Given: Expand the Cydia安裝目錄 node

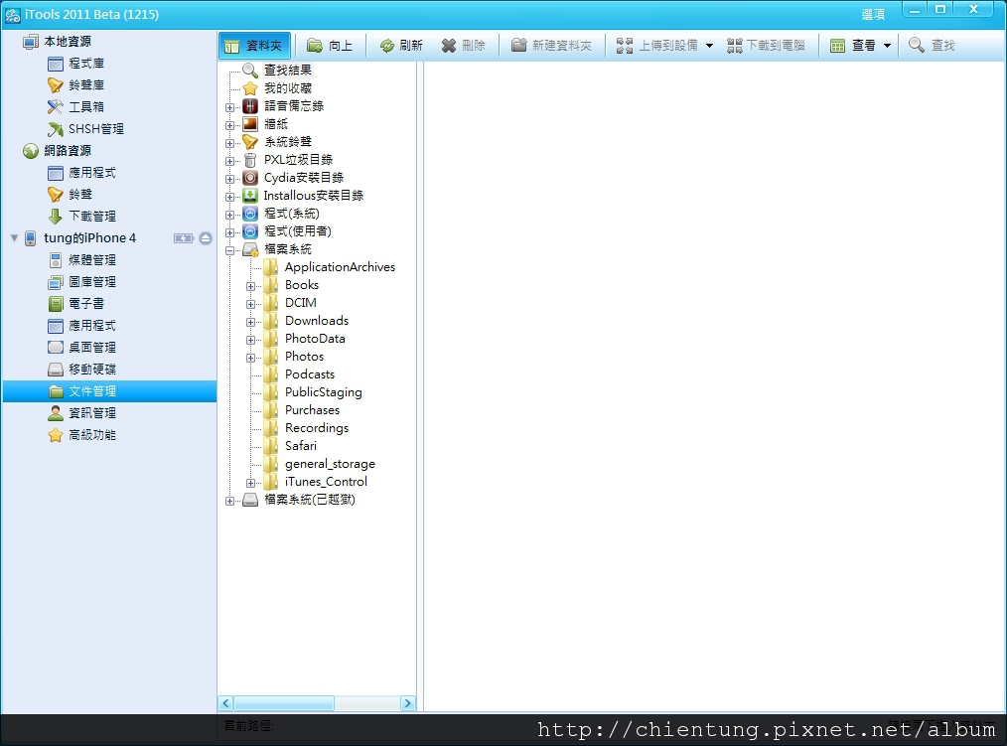Looking at the screenshot, I should (230, 179).
